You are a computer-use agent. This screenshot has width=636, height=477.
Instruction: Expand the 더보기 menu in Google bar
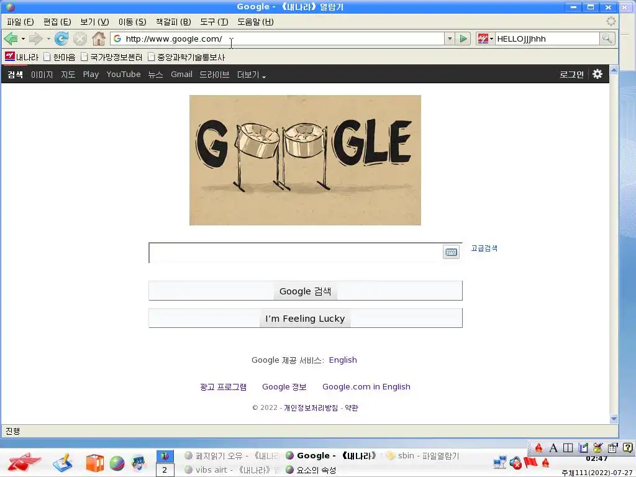252,75
